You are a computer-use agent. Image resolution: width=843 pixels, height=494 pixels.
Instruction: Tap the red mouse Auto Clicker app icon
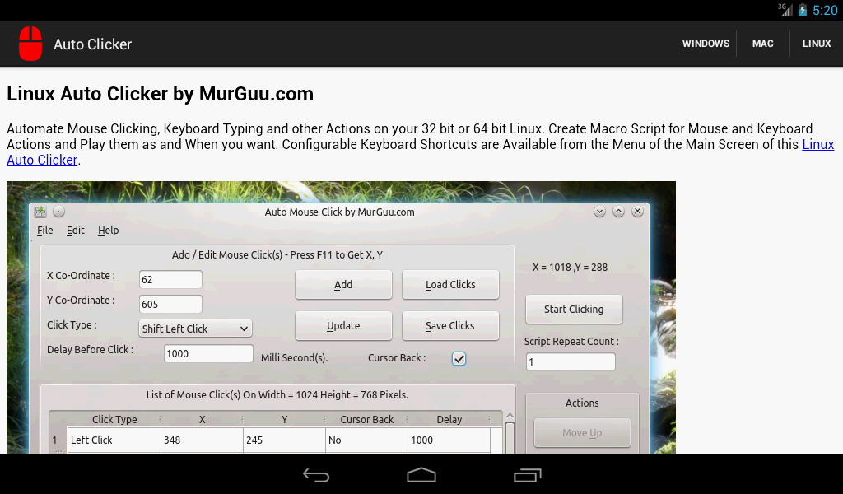coord(30,44)
